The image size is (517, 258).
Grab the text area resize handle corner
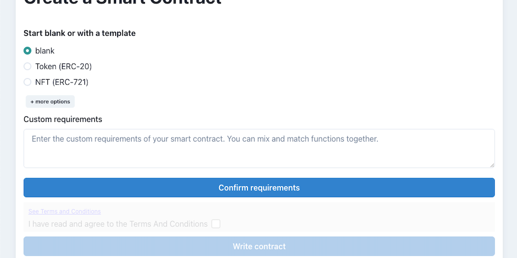point(492,165)
